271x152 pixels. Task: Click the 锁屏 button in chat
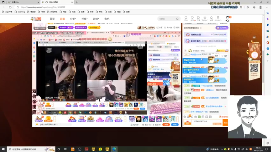pyautogui.click(x=215, y=56)
